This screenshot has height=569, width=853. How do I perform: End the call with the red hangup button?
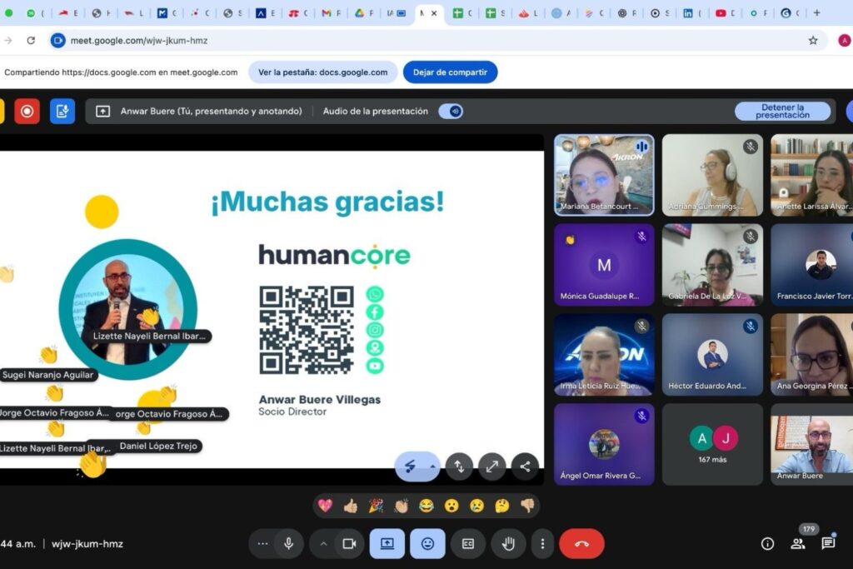[581, 543]
